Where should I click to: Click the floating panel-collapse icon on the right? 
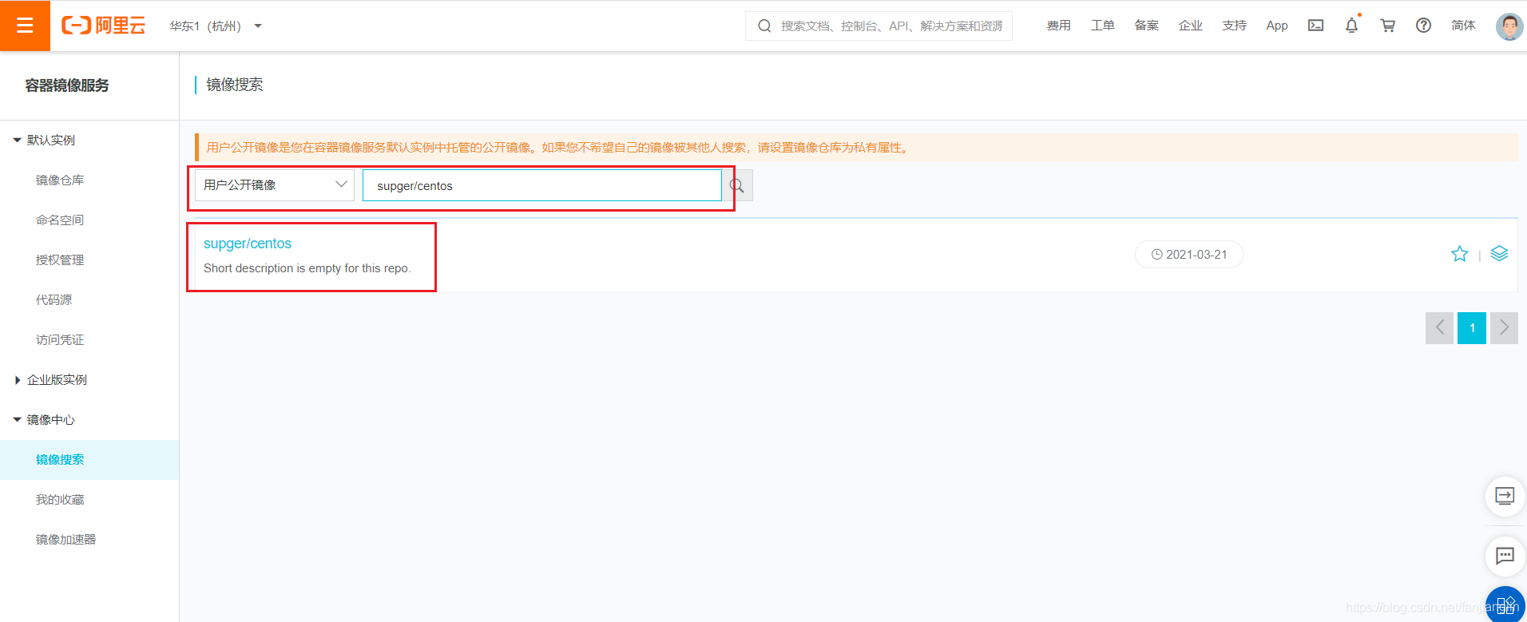click(x=1505, y=496)
